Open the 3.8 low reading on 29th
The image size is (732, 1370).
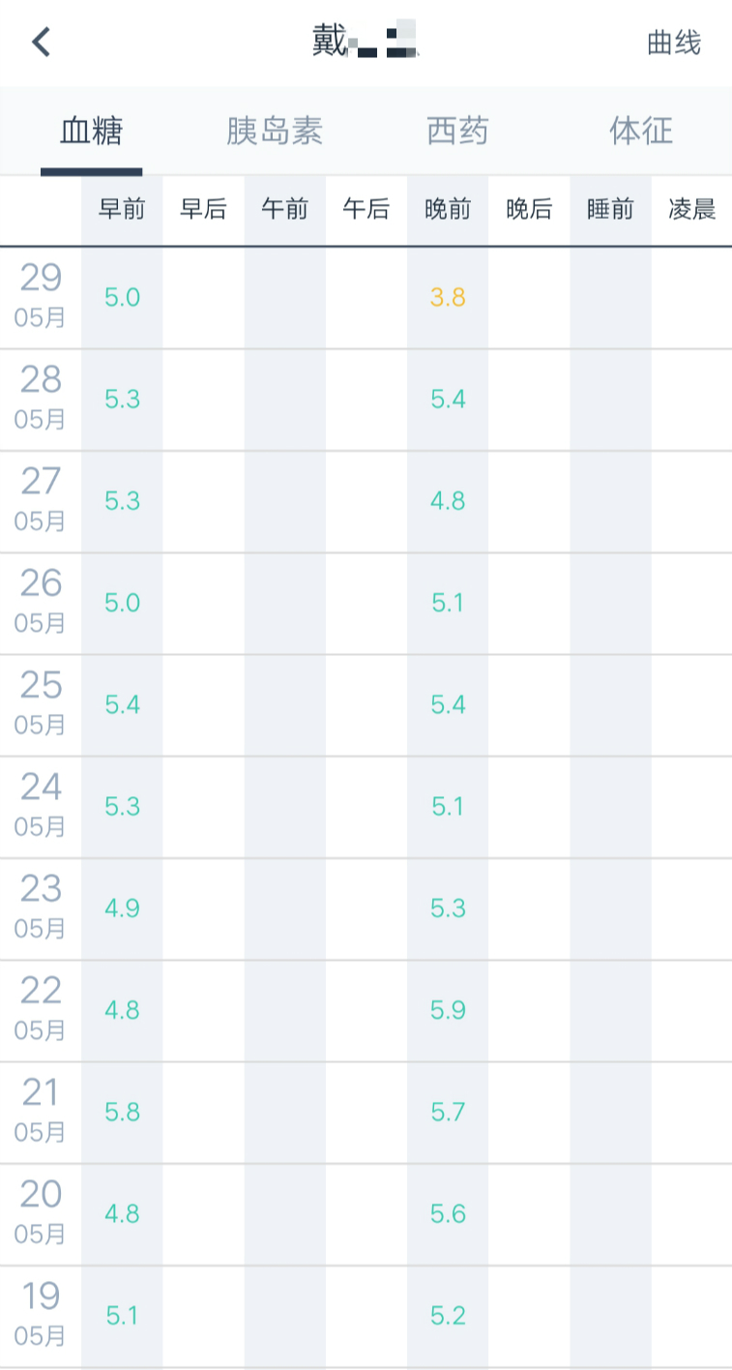click(x=448, y=298)
